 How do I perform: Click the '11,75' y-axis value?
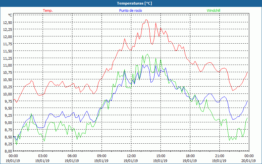coord(8,44)
